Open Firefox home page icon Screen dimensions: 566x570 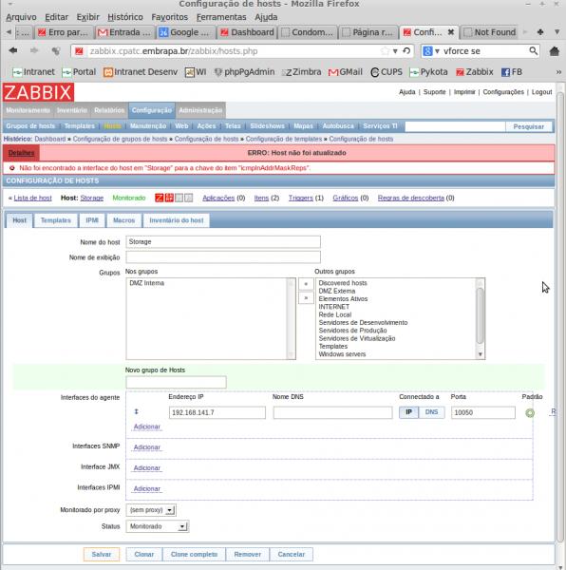[x=554, y=51]
